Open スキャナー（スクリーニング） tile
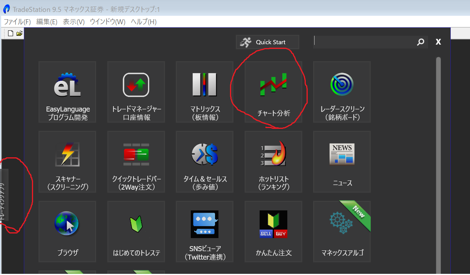 pos(67,162)
